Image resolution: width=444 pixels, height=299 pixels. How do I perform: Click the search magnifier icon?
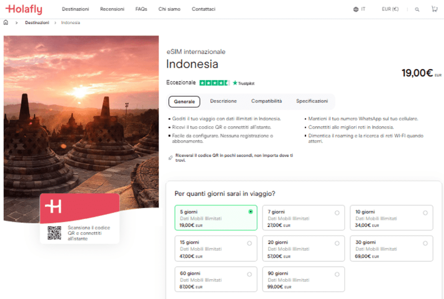click(x=417, y=9)
